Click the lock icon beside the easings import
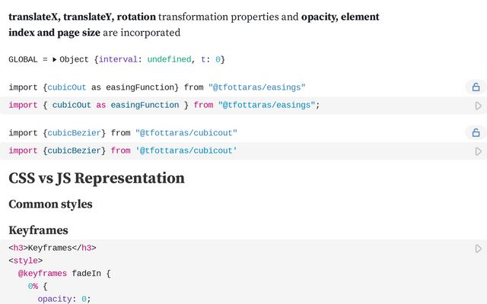 tap(476, 87)
